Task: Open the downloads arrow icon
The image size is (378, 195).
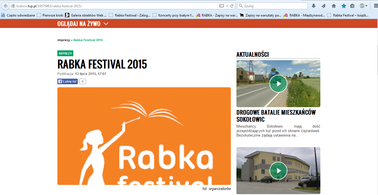Action: point(314,6)
